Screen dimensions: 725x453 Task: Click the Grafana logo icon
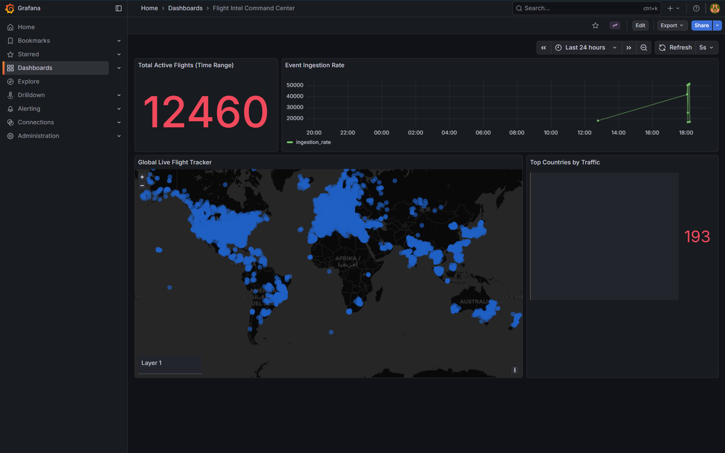(x=10, y=8)
